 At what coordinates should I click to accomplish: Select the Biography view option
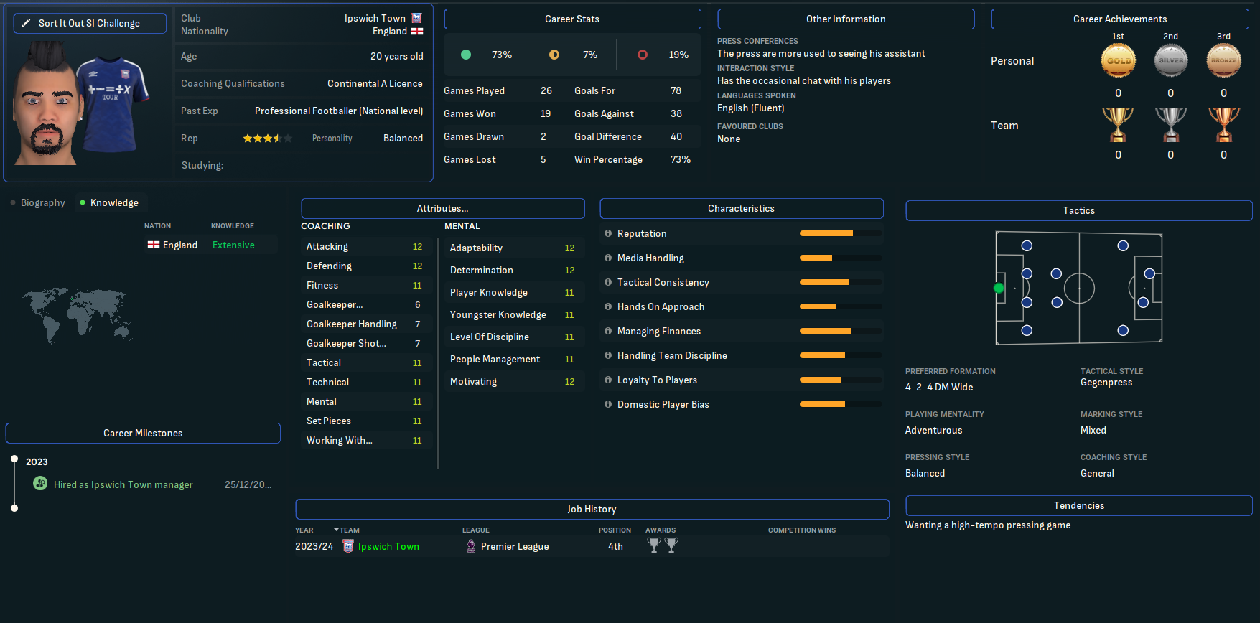pos(38,203)
